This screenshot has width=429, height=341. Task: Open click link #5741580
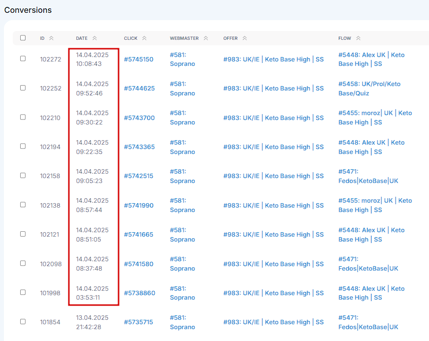pos(139,264)
